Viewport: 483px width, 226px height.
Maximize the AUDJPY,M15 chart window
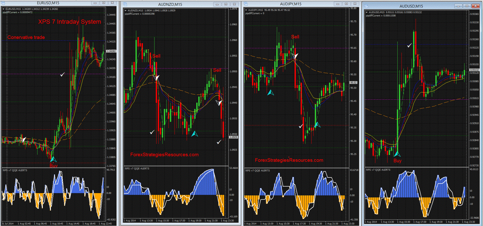pyautogui.click(x=346, y=4)
